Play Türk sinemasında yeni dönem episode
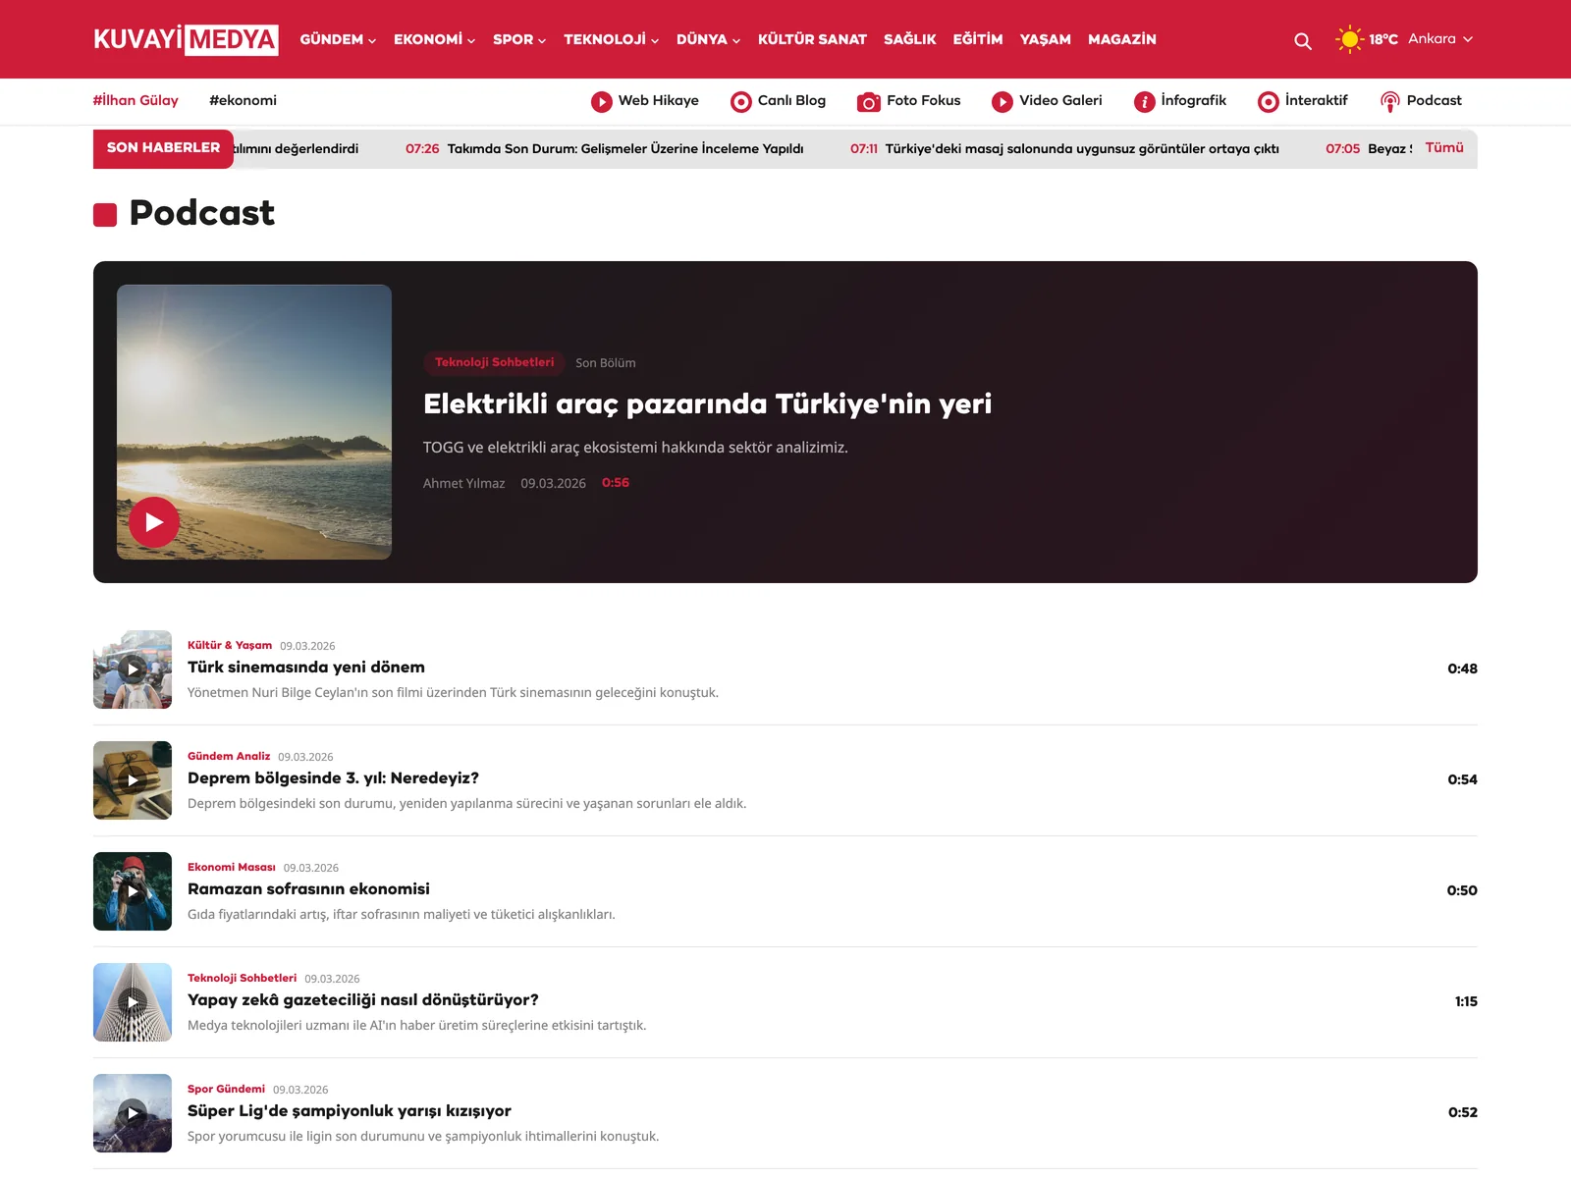 133,669
